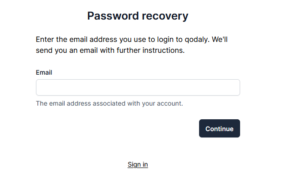Click the word 'recovery' in the title
Image resolution: width=282 pixels, height=183 pixels.
coord(164,16)
